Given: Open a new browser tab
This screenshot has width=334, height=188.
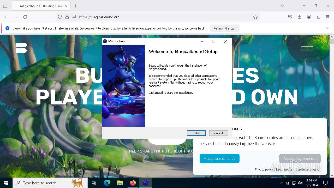Looking at the screenshot, I should (76, 6).
